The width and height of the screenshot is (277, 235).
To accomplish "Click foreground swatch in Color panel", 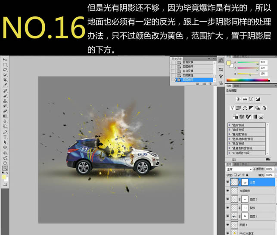I will 229,63.
